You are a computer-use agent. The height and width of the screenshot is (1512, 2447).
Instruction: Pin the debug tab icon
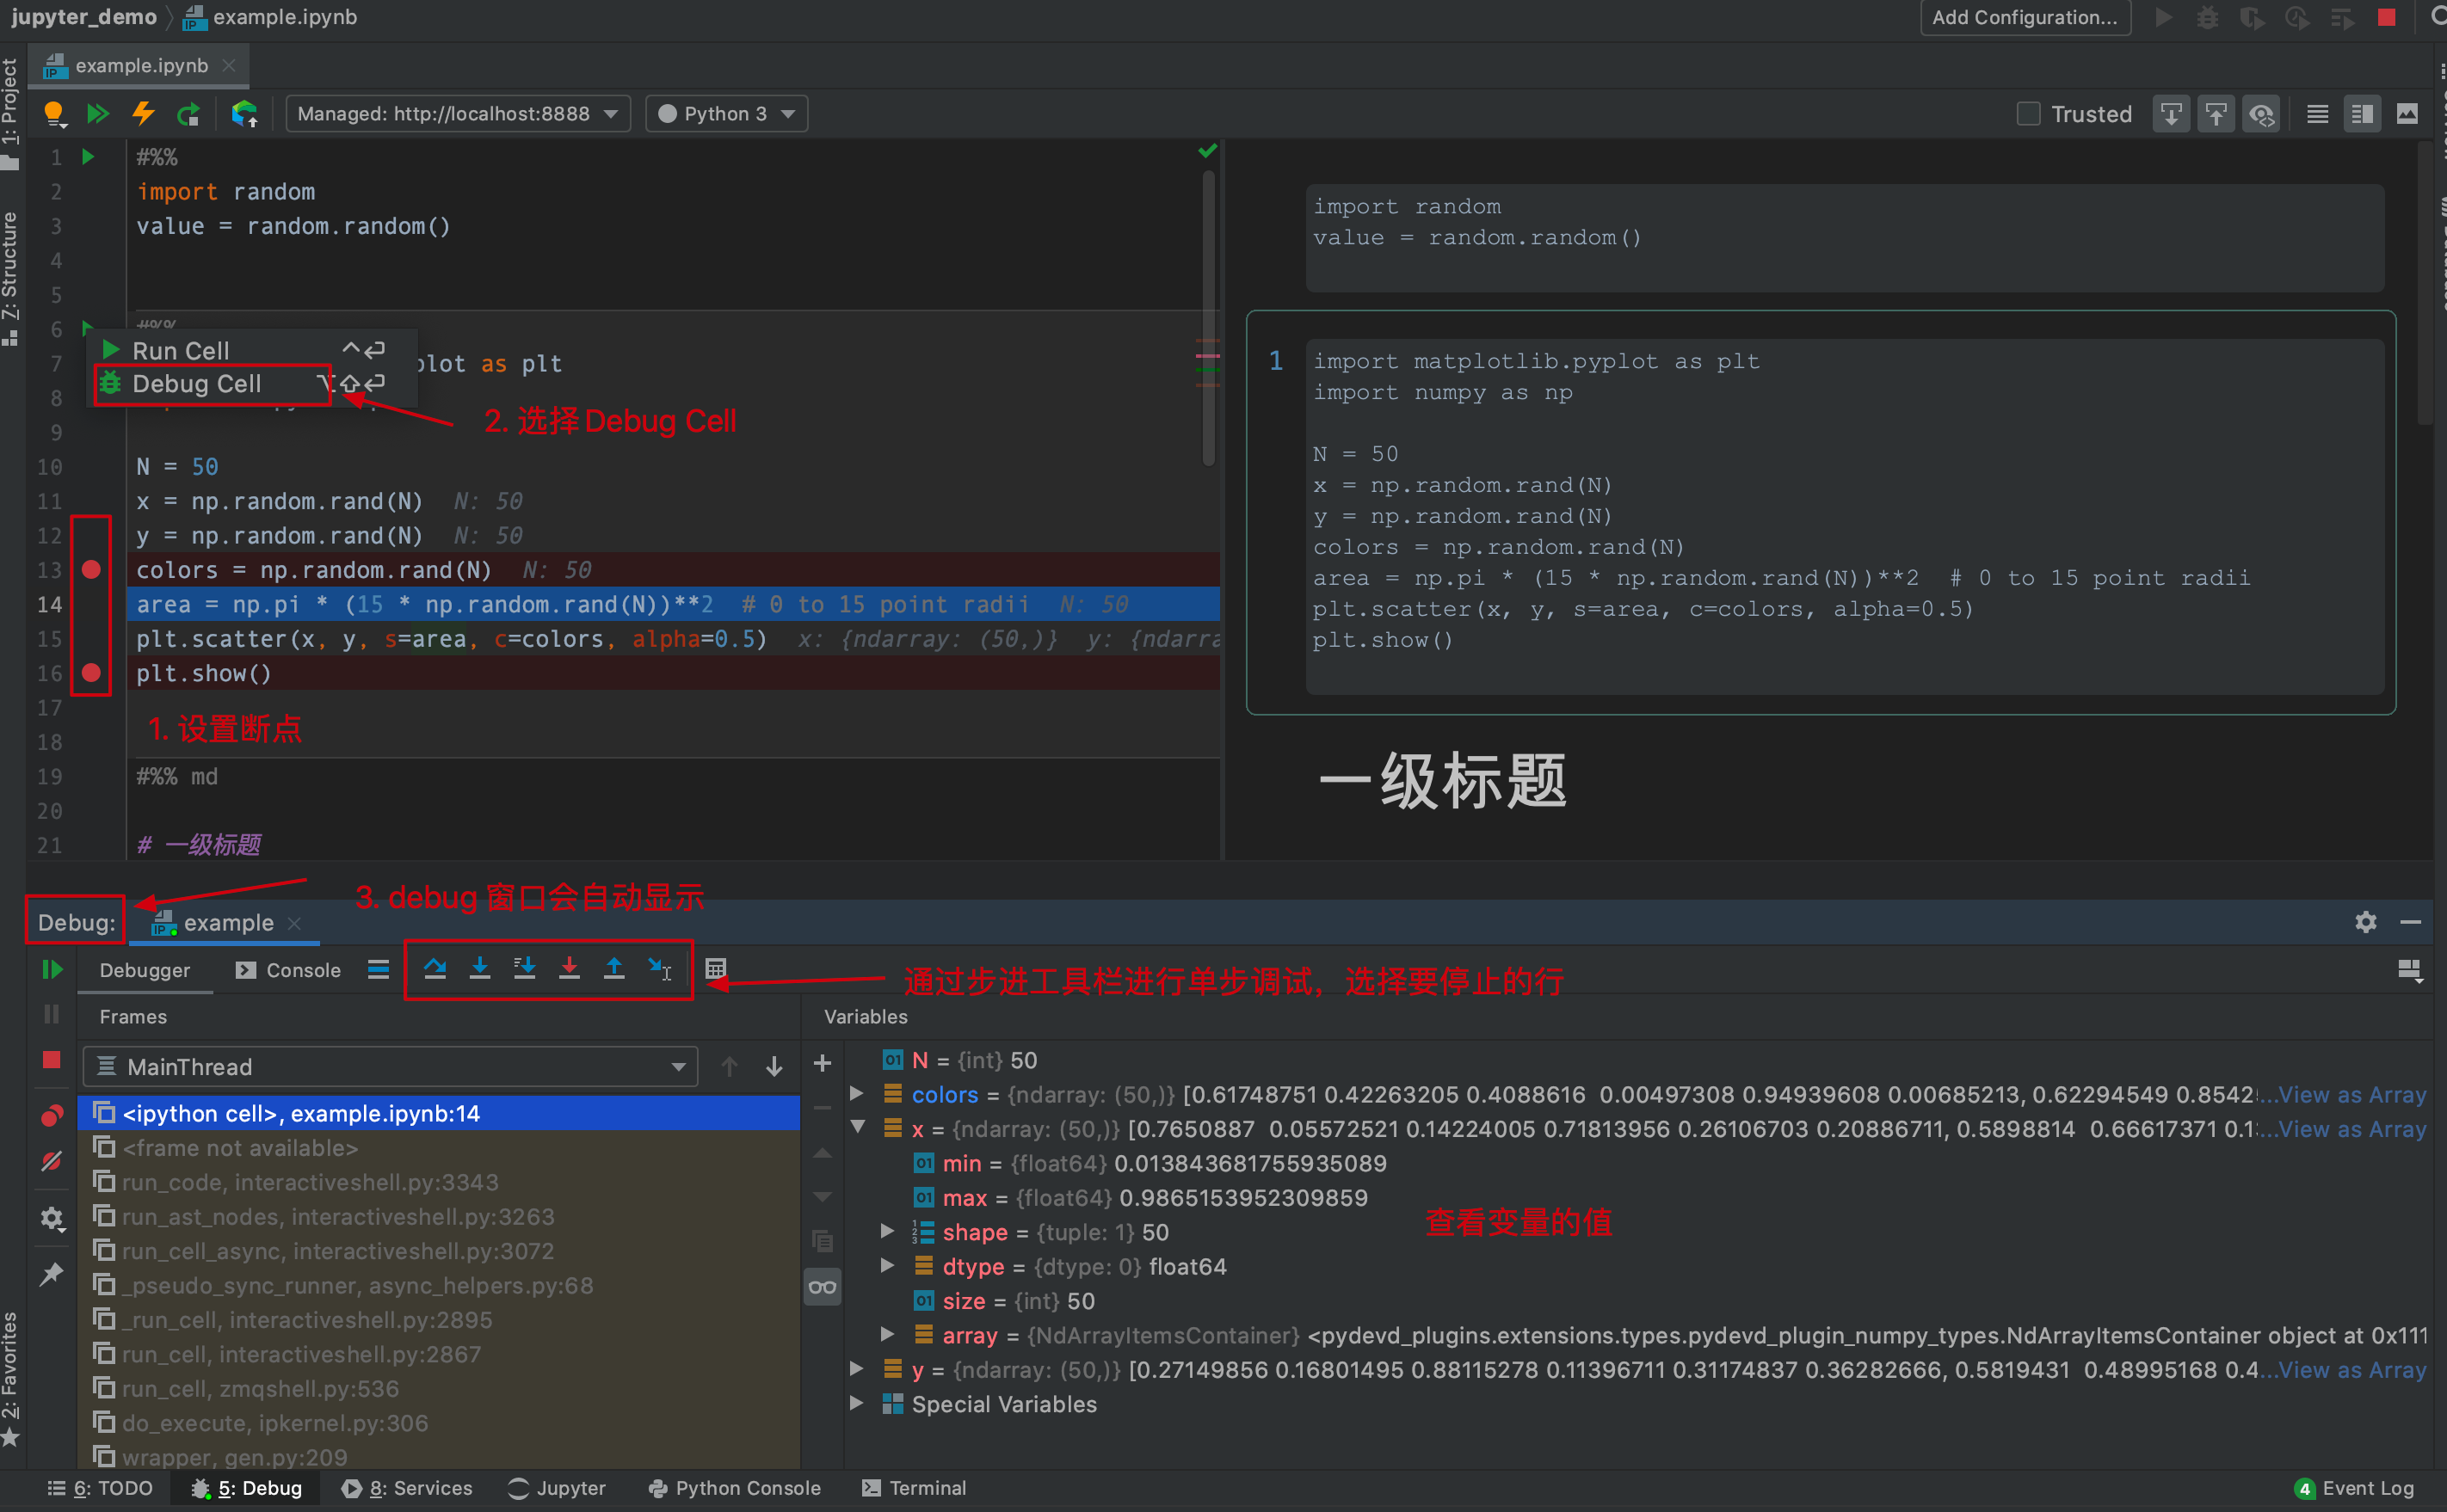[x=52, y=1274]
